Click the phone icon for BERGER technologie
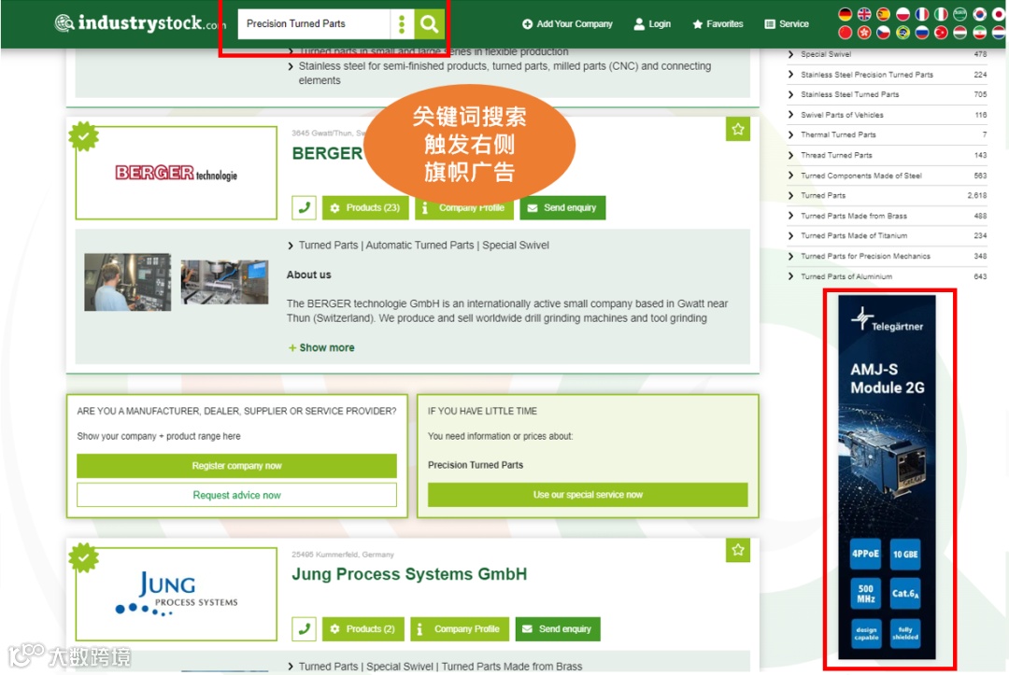 coord(304,207)
